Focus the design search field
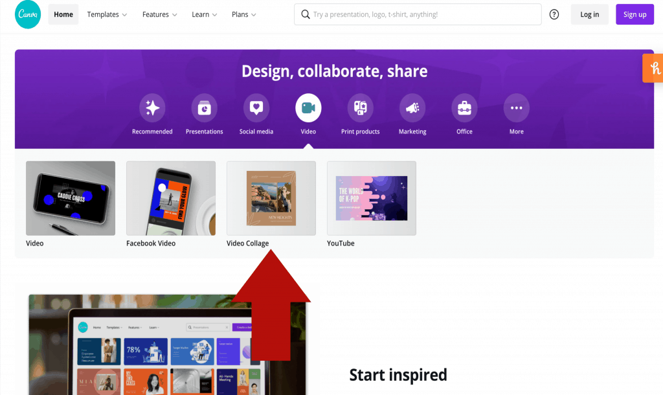663x395 pixels. pos(418,14)
